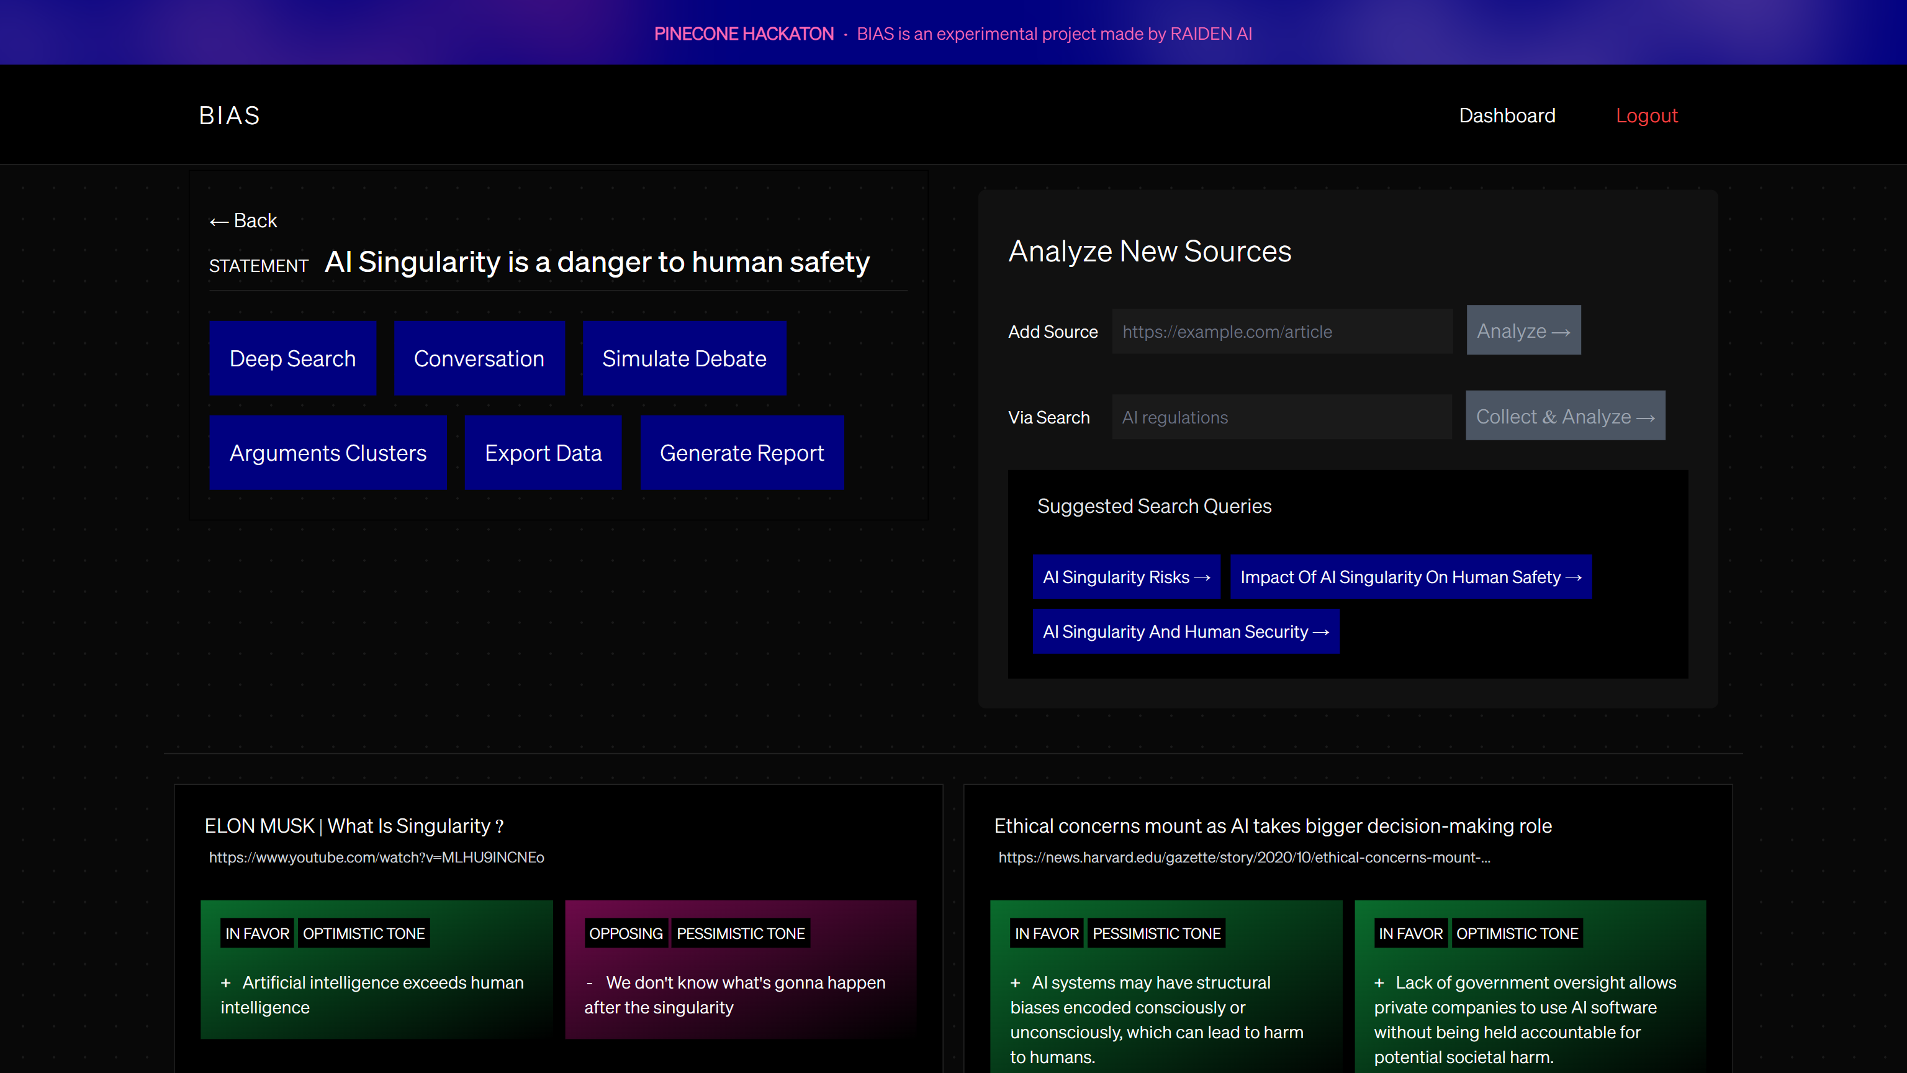The width and height of the screenshot is (1907, 1073).
Task: Go to Dashboard in the navigation
Action: (x=1507, y=115)
